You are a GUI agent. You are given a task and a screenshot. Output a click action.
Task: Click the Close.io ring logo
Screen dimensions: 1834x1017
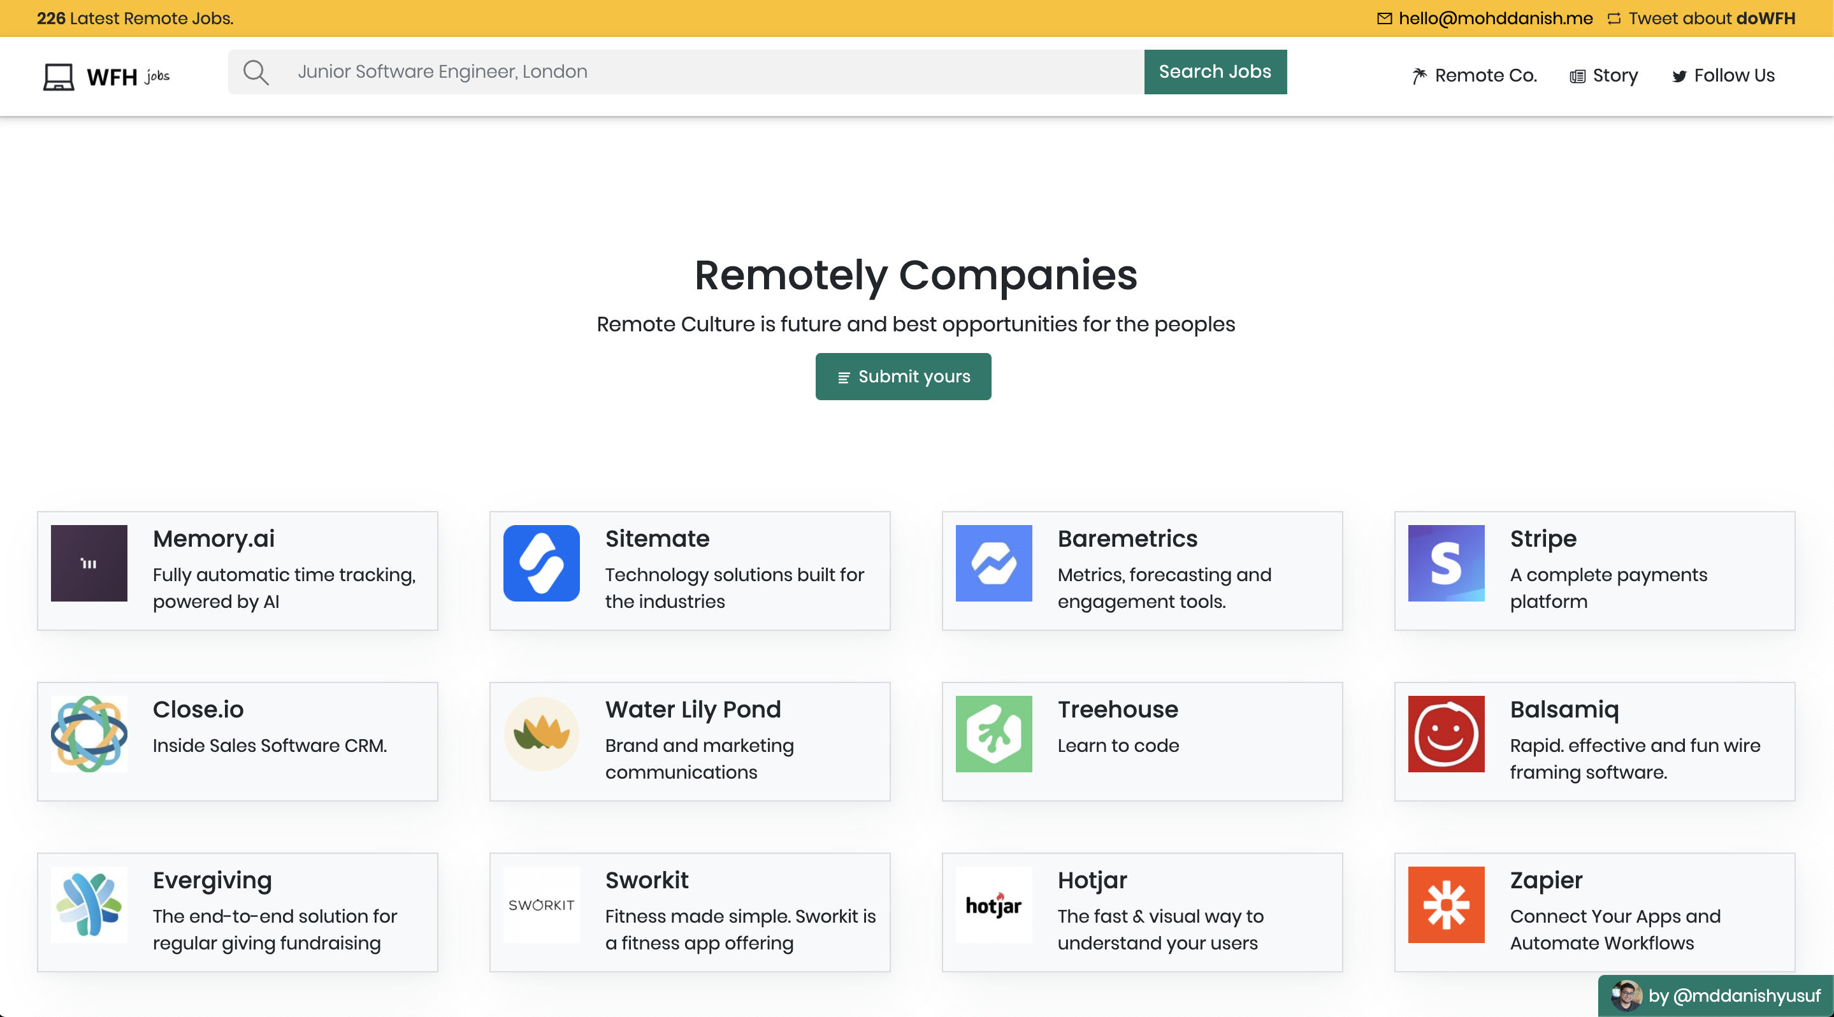tap(89, 733)
